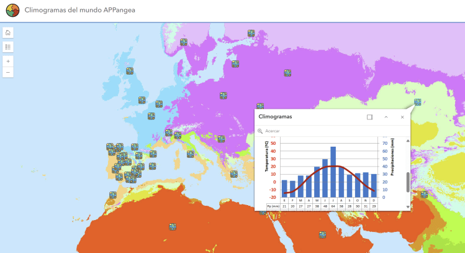Click the magnifier icon beside Acercar

[x=260, y=131]
